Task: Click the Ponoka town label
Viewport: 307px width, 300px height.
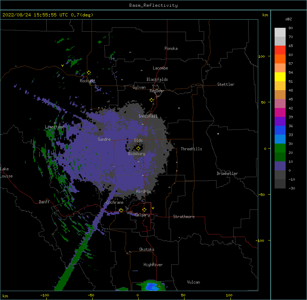Action: click(171, 48)
